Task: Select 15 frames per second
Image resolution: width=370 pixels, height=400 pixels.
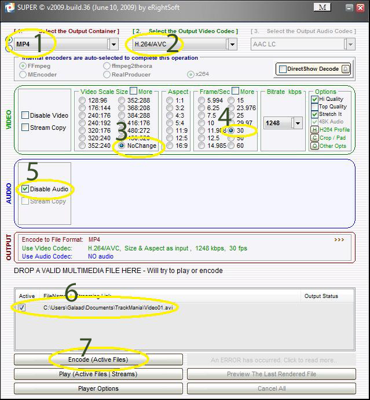Action: point(231,100)
